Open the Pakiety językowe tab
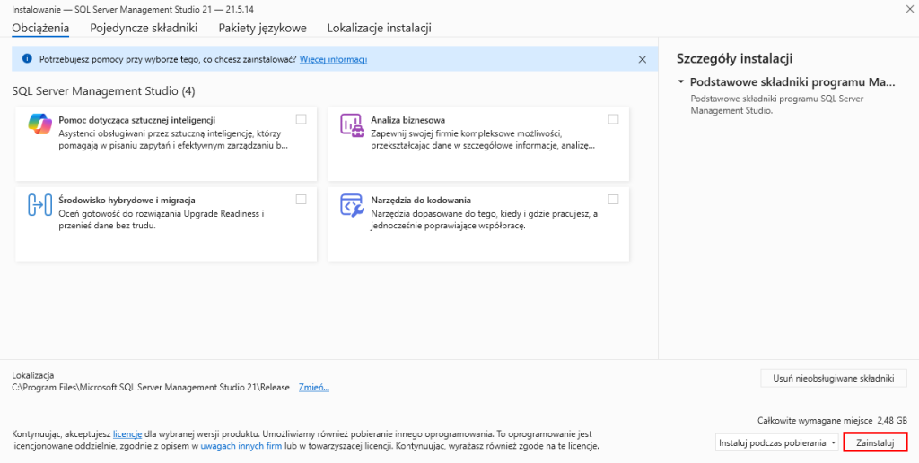 262,28
